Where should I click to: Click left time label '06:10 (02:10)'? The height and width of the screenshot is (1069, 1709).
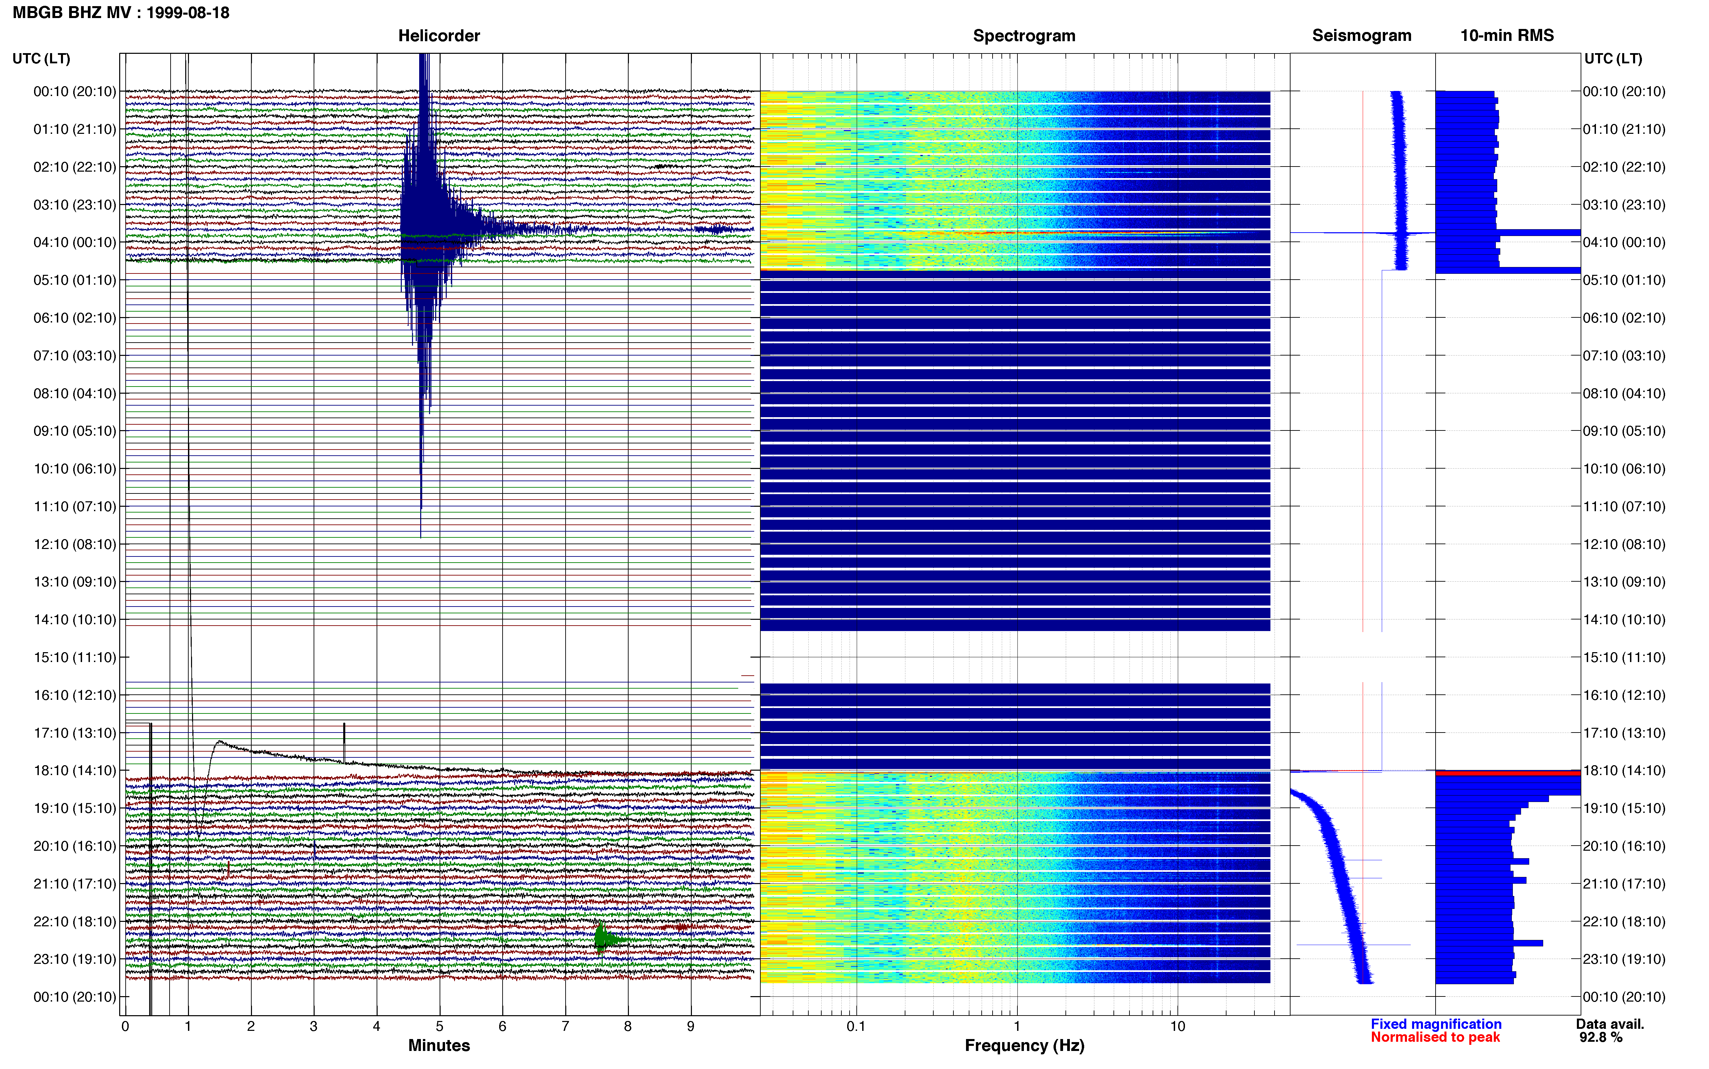point(75,318)
